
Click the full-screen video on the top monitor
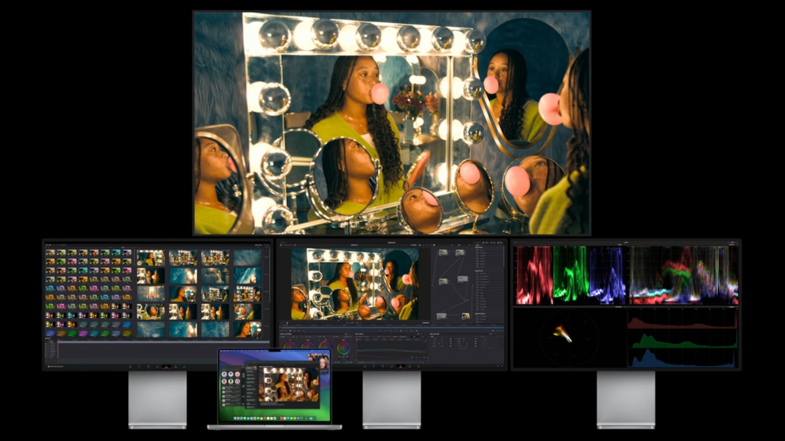pos(392,123)
